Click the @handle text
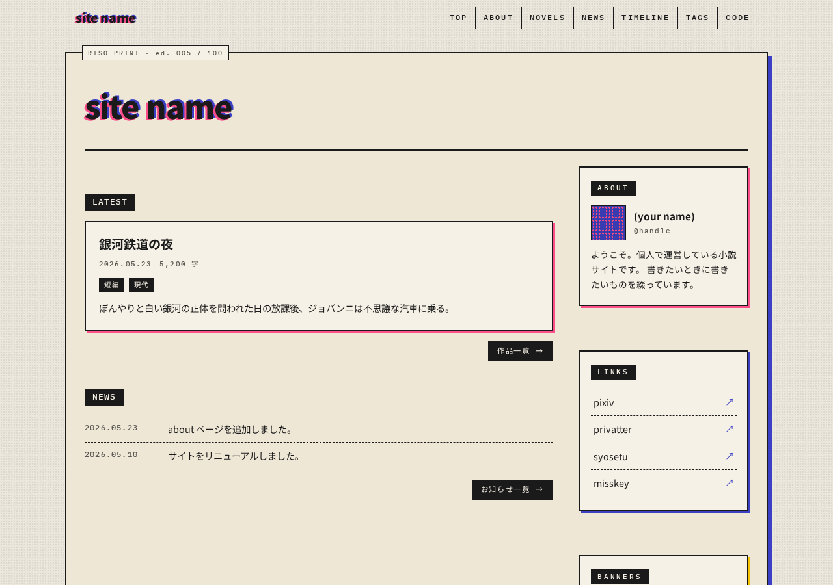This screenshot has height=585, width=833. point(652,231)
